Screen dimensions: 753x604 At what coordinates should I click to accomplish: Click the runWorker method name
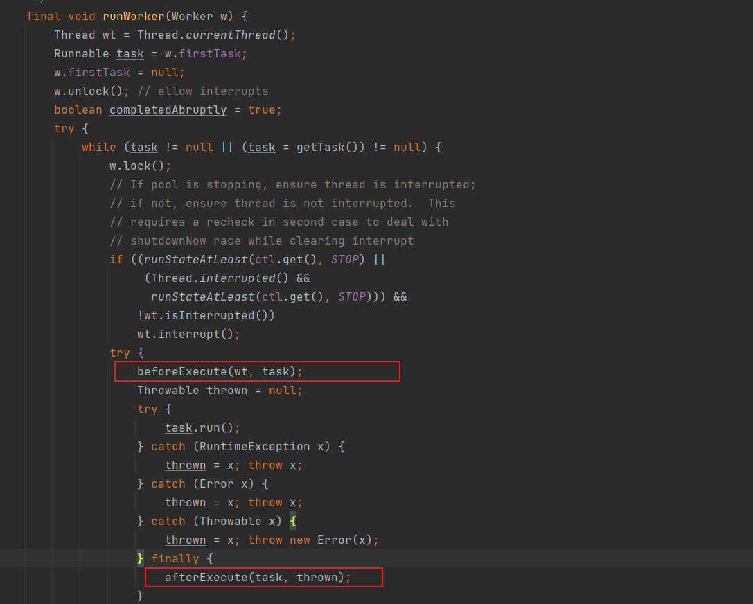(x=134, y=17)
